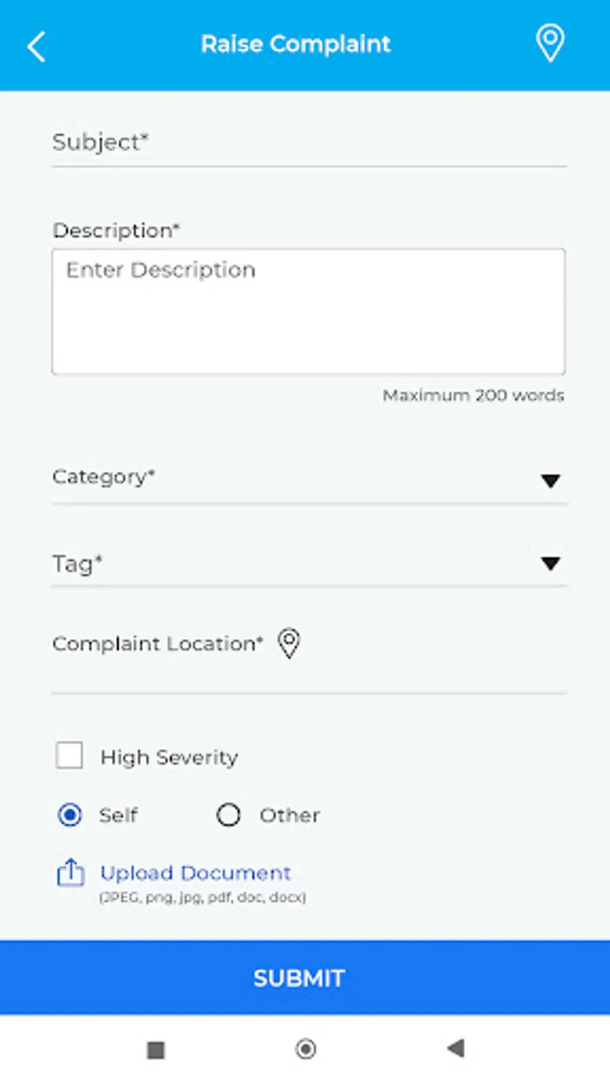Screen dimensions: 610x1084
Task: Submit the complaint form
Action: (x=305, y=977)
